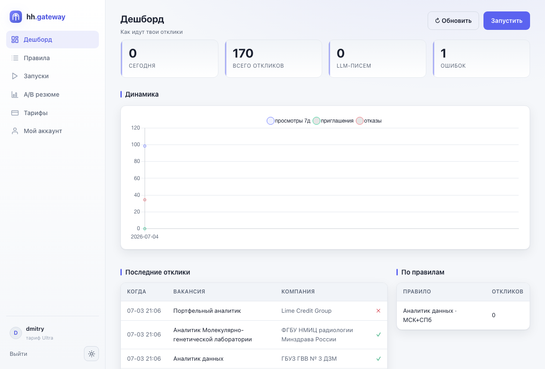Toggle the просмотры 7д legend series
The height and width of the screenshot is (369, 545).
(289, 121)
